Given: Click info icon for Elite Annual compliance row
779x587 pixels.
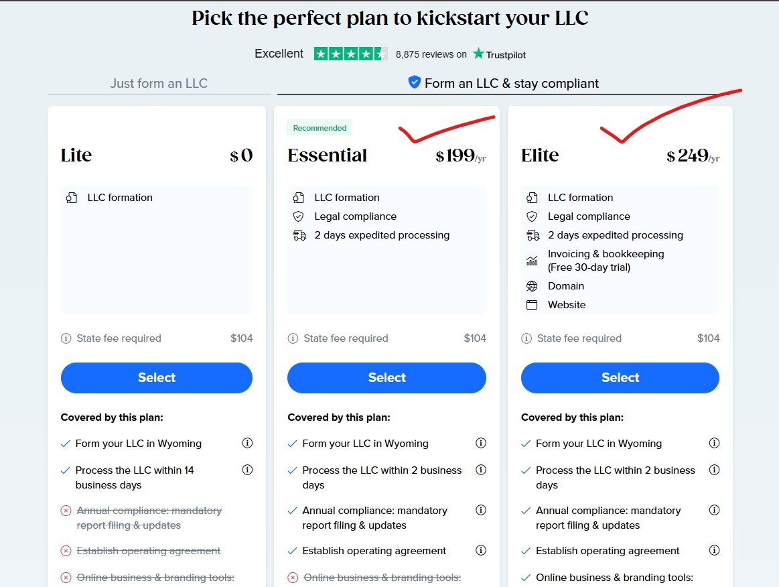Looking at the screenshot, I should pyautogui.click(x=714, y=510).
